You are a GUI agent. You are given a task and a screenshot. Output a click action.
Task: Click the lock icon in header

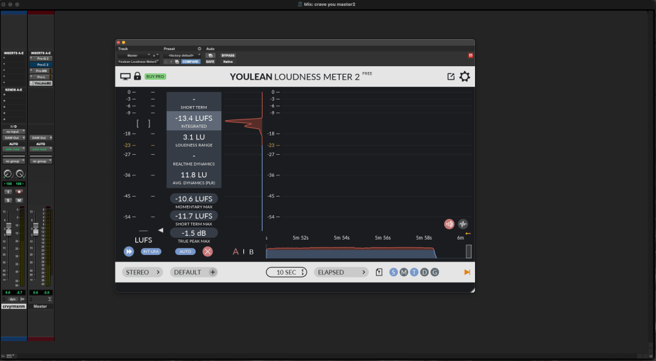[137, 76]
